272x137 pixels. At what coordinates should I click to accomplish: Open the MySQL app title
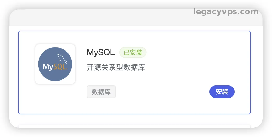point(101,53)
